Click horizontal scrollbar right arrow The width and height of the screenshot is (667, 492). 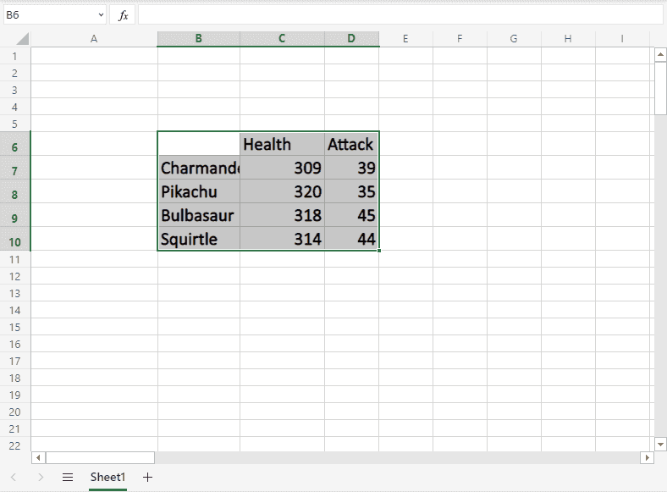click(647, 457)
